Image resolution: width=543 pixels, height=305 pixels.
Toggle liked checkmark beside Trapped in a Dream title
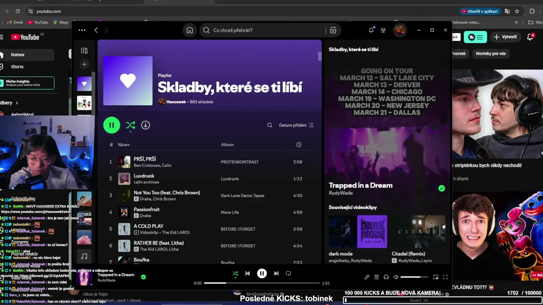pyautogui.click(x=442, y=189)
